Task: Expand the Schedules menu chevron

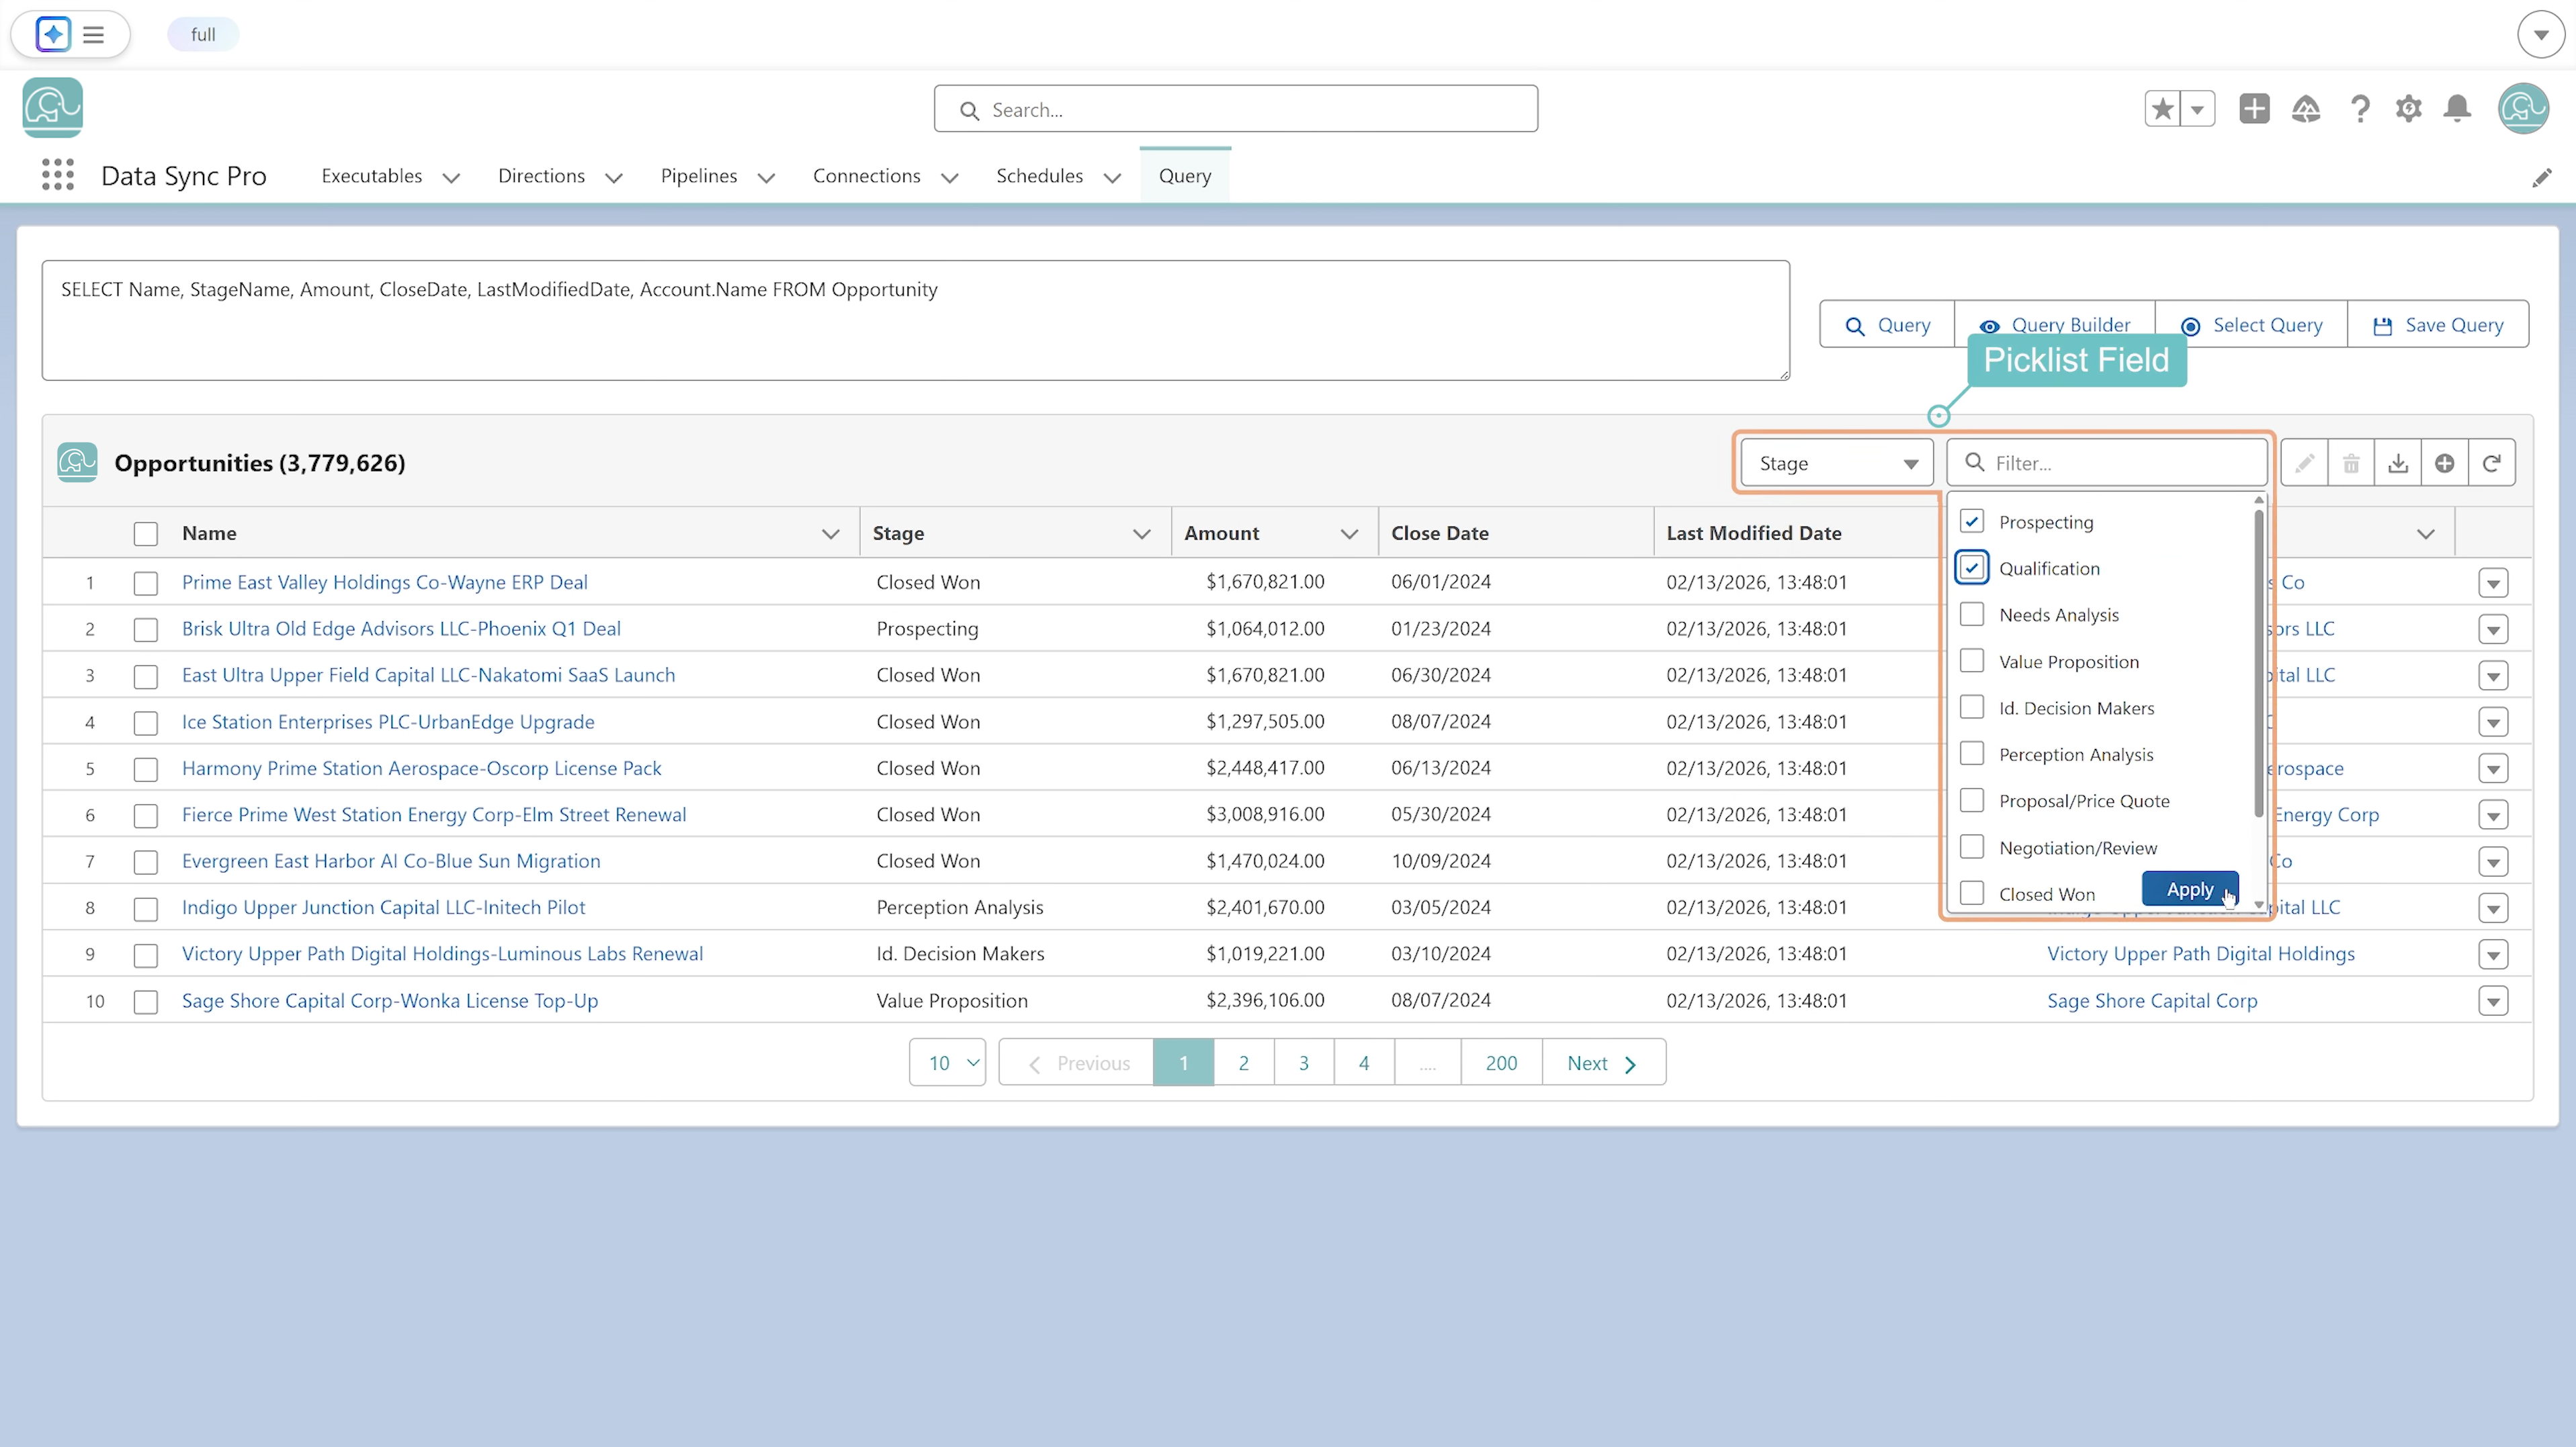Action: pyautogui.click(x=1112, y=178)
